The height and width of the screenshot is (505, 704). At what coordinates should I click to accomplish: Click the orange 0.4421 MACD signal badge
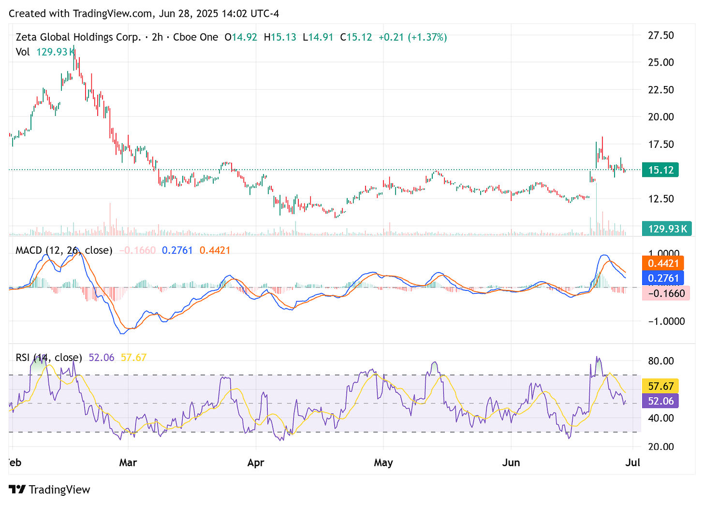click(x=663, y=263)
